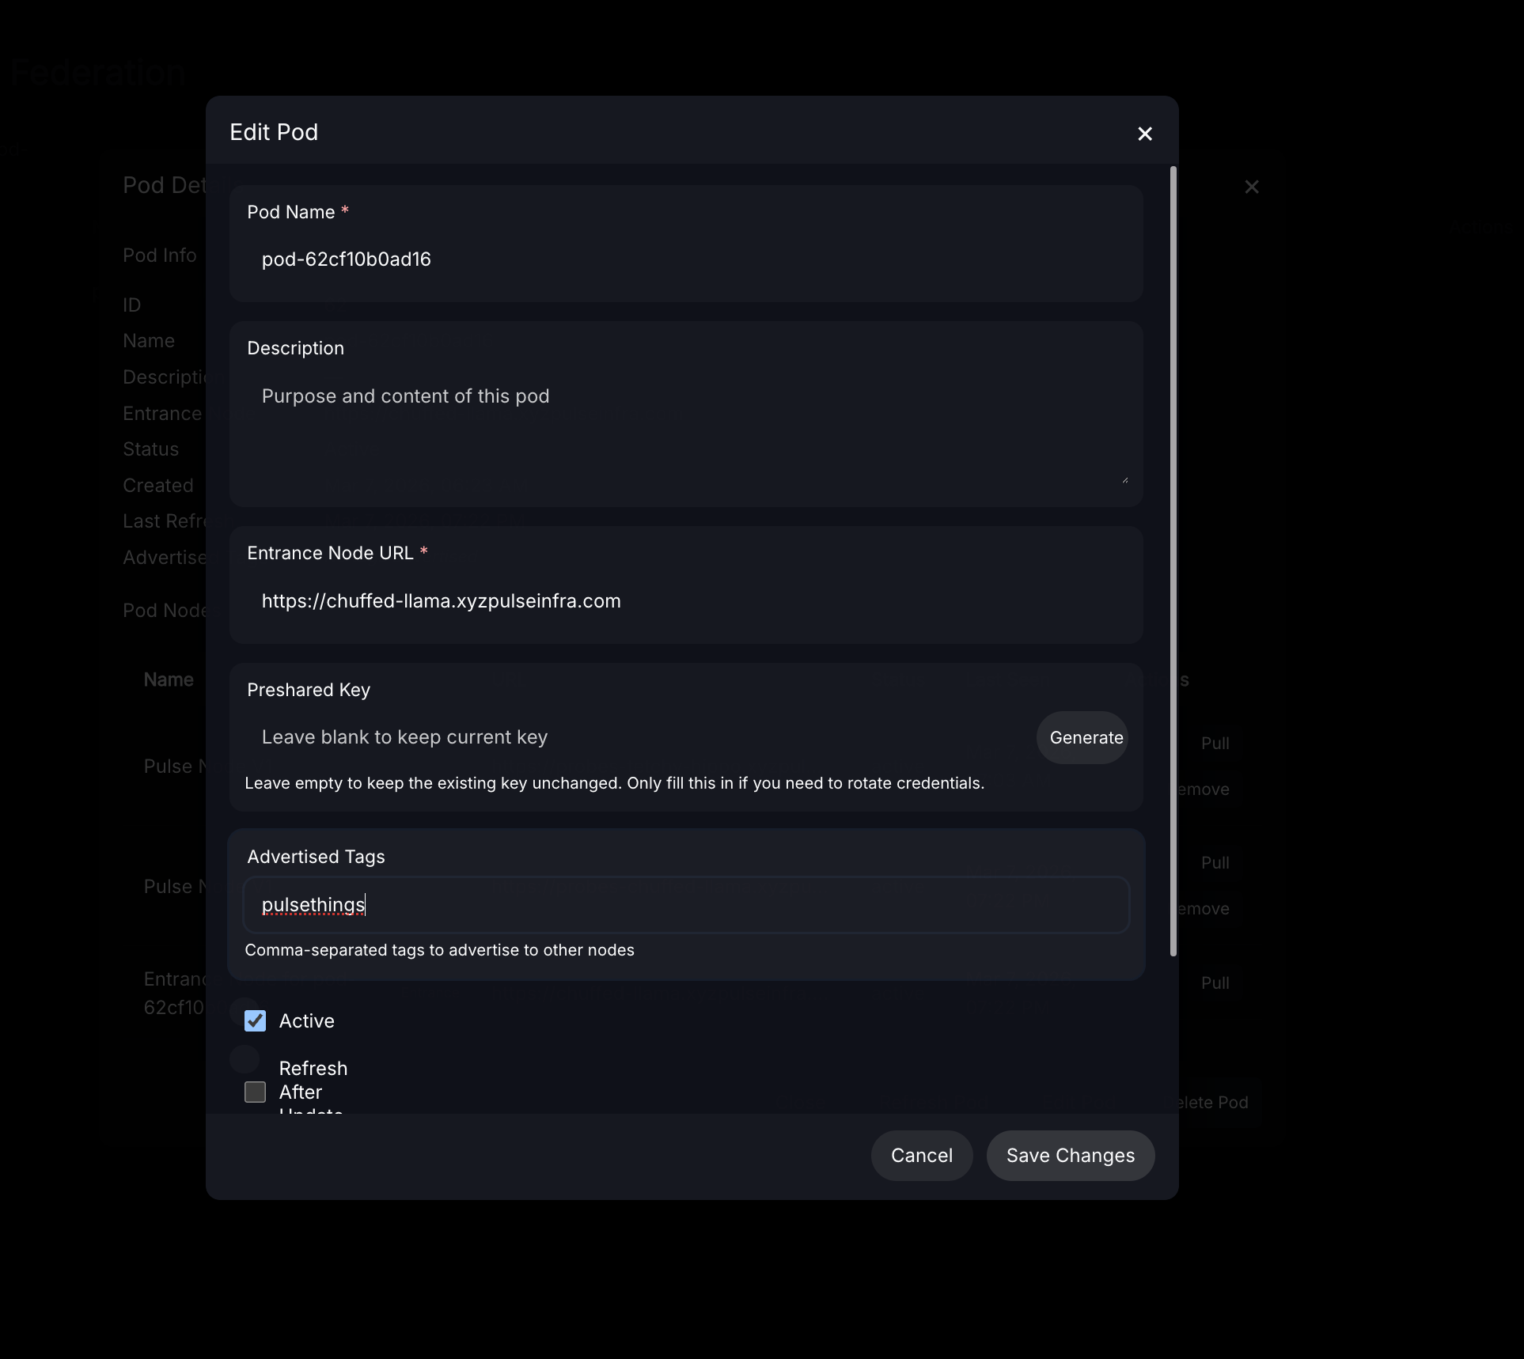Click the Preshared Key label

pos(308,690)
